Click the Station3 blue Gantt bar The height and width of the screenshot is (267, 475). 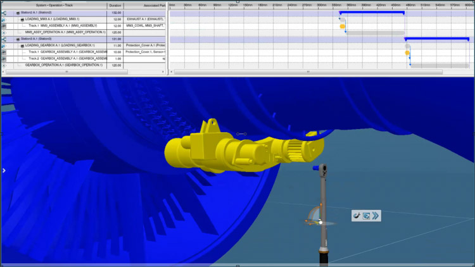pyautogui.click(x=437, y=39)
